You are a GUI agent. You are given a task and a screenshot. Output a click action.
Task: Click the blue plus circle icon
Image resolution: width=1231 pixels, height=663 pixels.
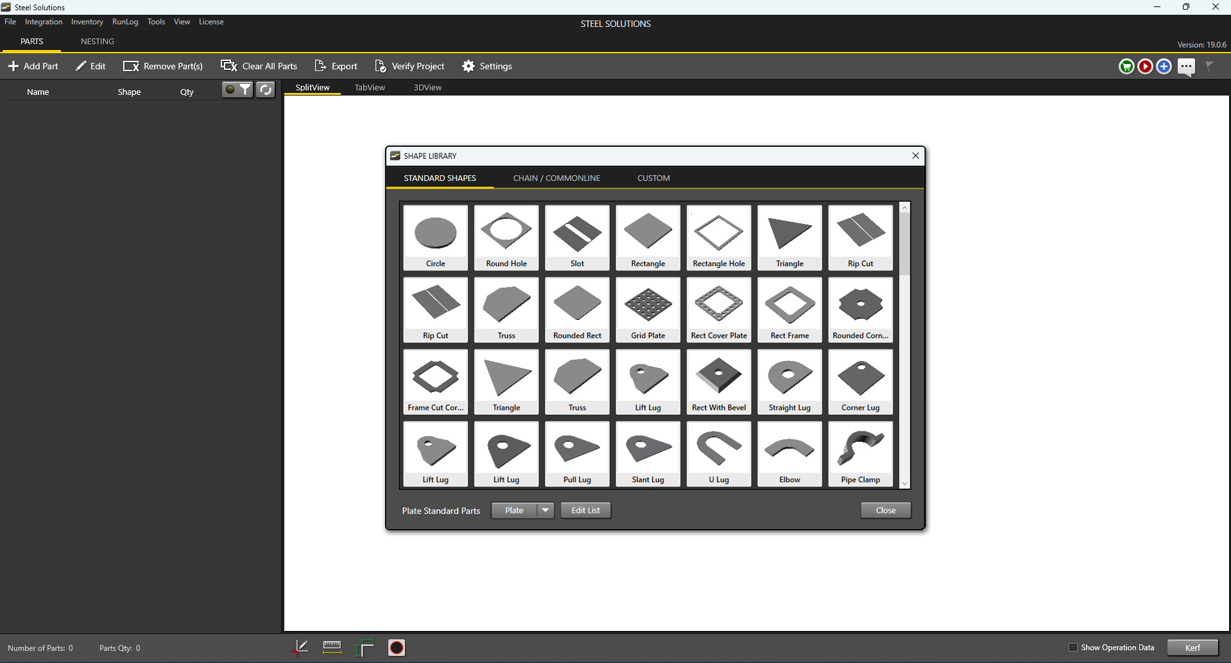(x=1164, y=66)
